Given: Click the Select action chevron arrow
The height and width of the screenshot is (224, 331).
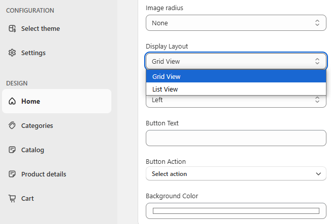Looking at the screenshot, I should point(318,174).
